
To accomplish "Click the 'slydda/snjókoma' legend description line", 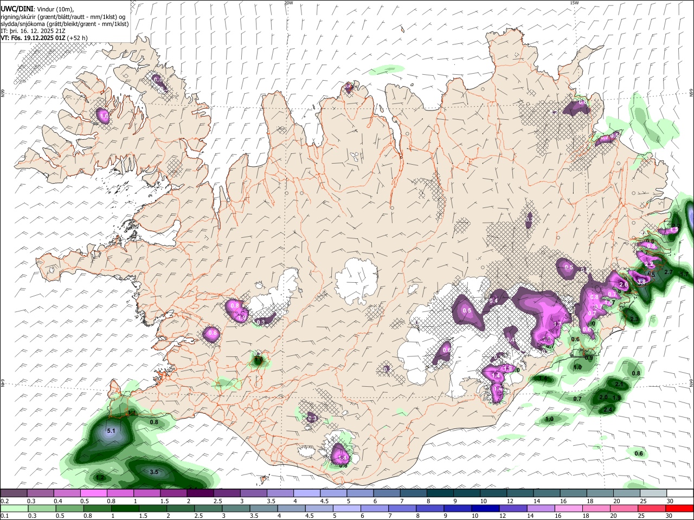I will 65,24.
